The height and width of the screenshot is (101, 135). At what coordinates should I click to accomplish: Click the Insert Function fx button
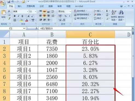point(37,28)
